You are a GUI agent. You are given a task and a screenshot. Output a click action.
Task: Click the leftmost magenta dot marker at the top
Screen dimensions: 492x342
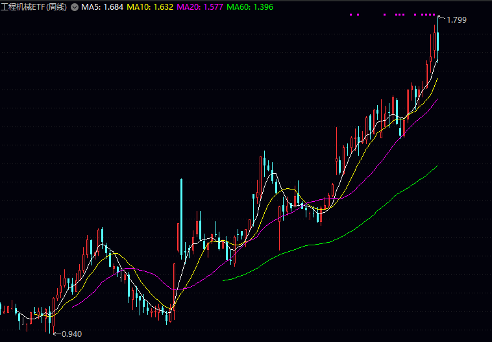point(351,14)
